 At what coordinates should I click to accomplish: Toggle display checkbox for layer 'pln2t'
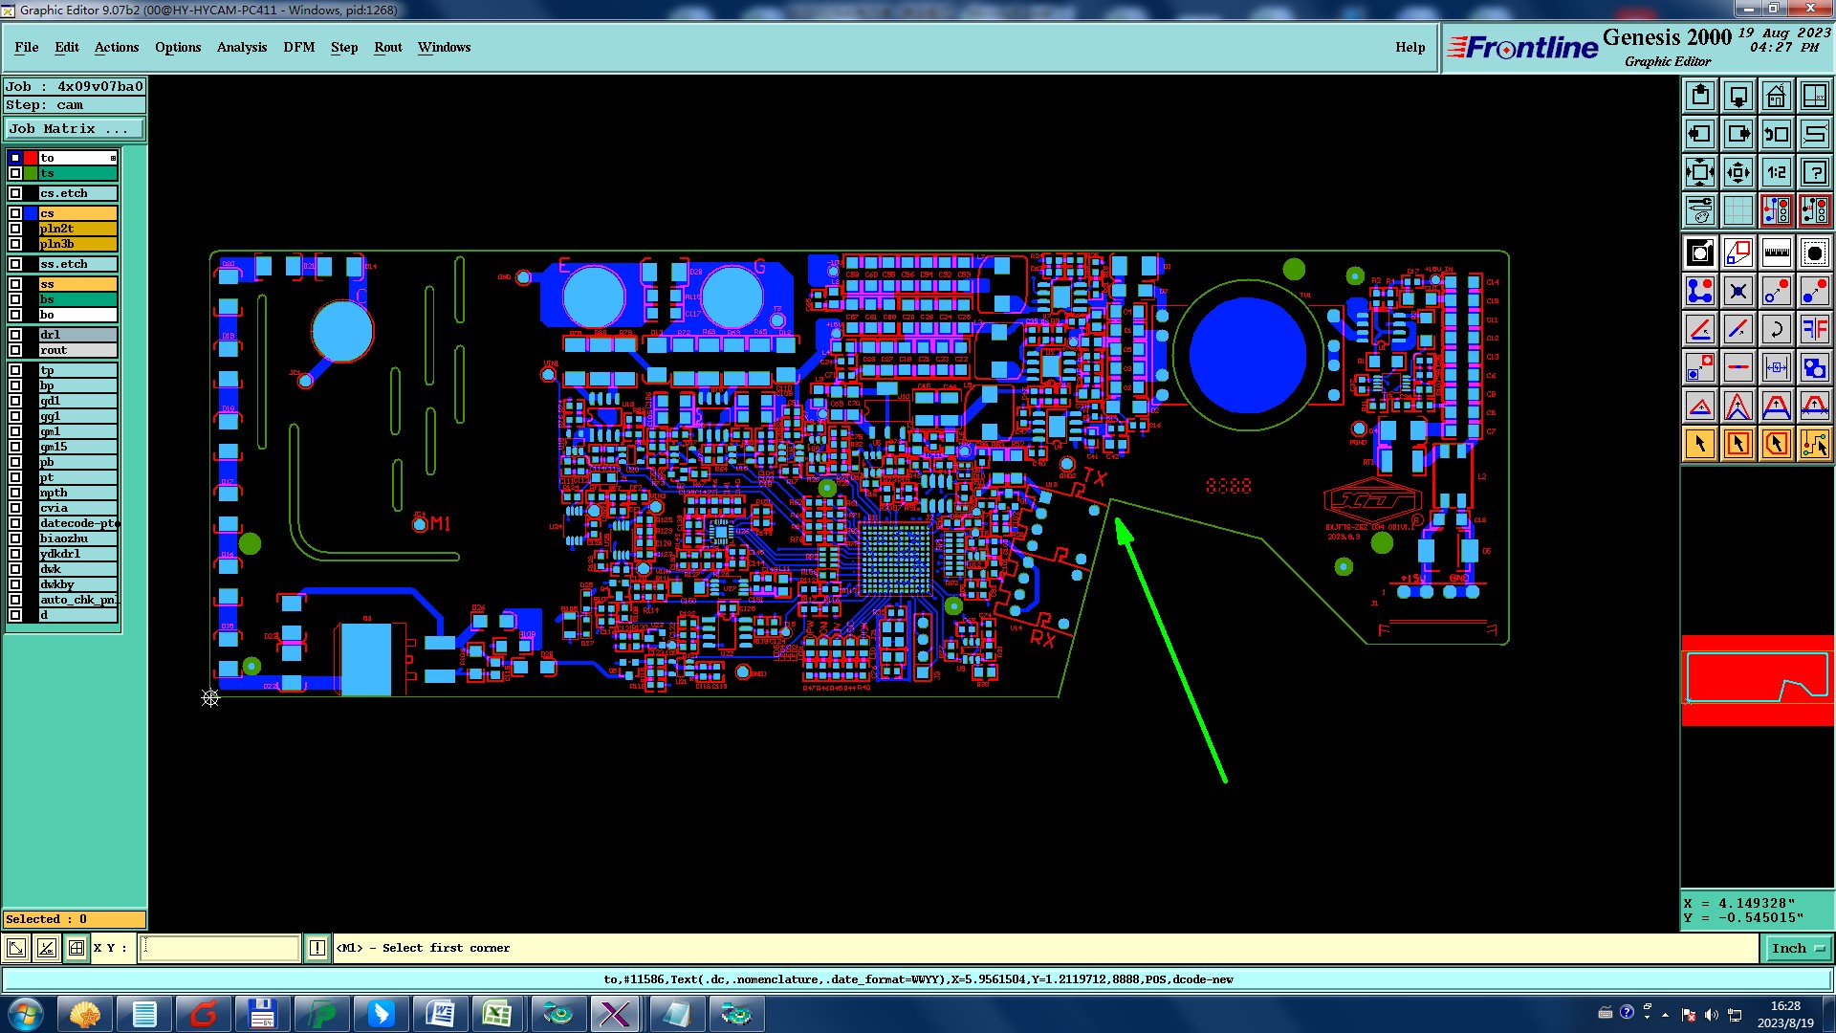pyautogui.click(x=15, y=229)
